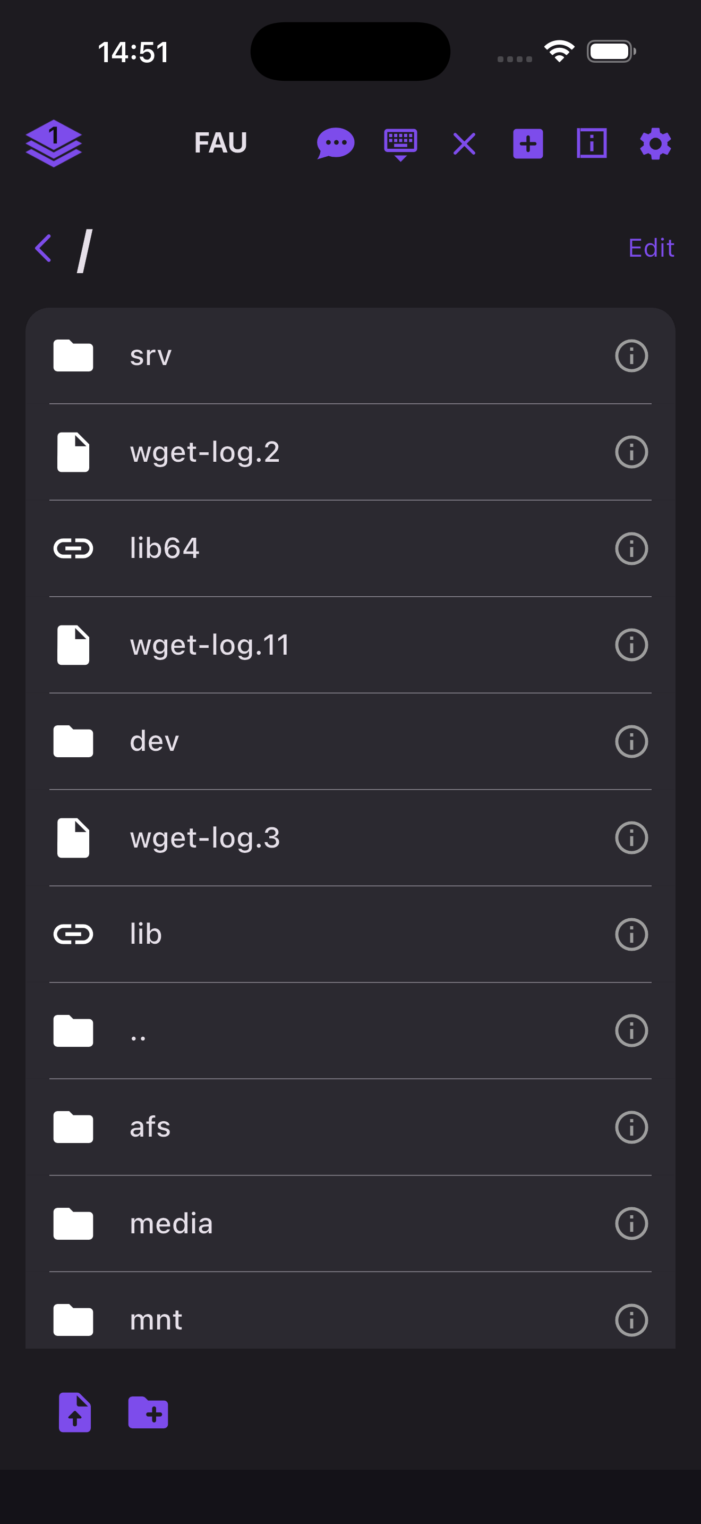Toggle the on-screen keyboard icon
This screenshot has height=1524, width=701.
[x=399, y=143]
